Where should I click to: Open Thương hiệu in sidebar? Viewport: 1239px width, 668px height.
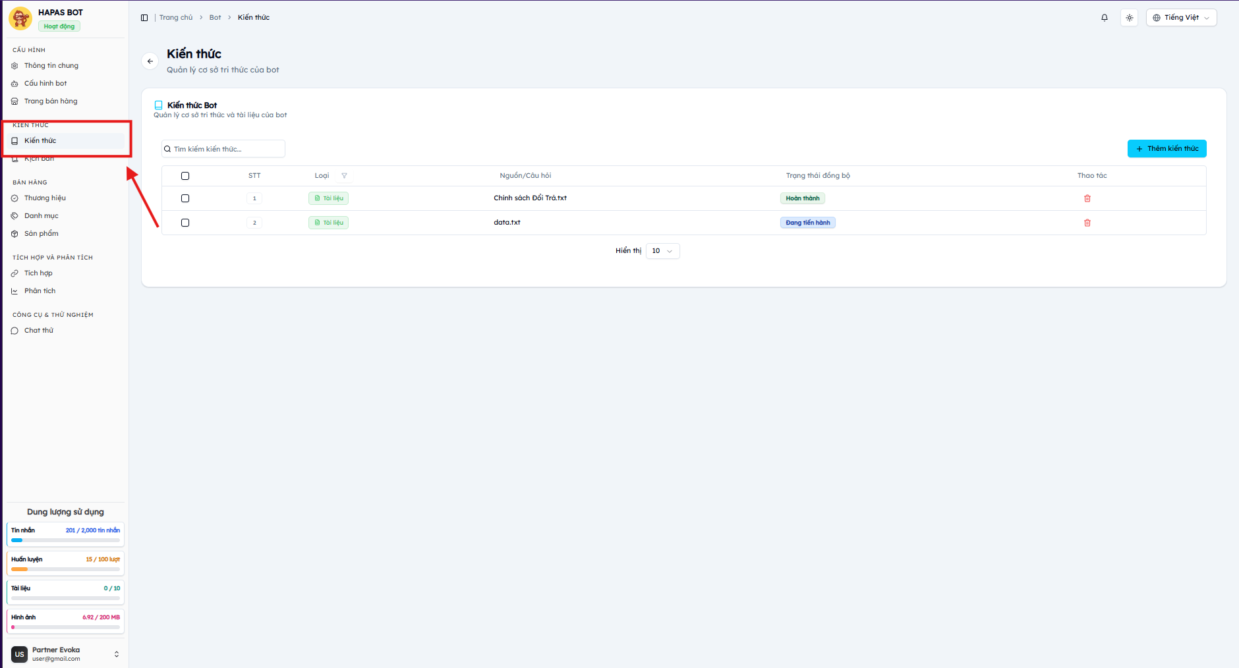[64, 198]
